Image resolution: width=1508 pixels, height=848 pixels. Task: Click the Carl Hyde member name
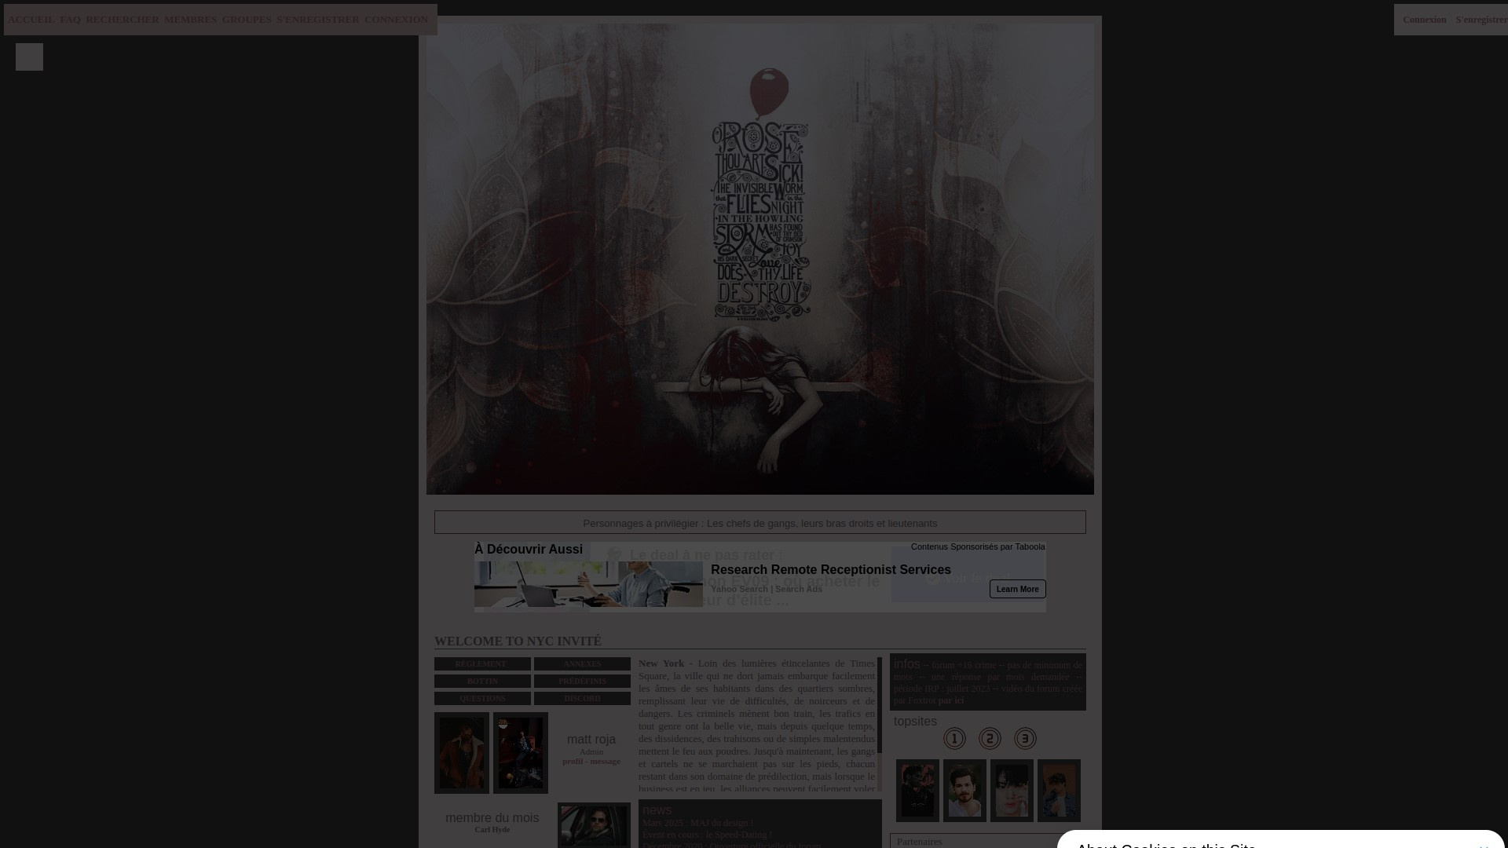point(492,830)
